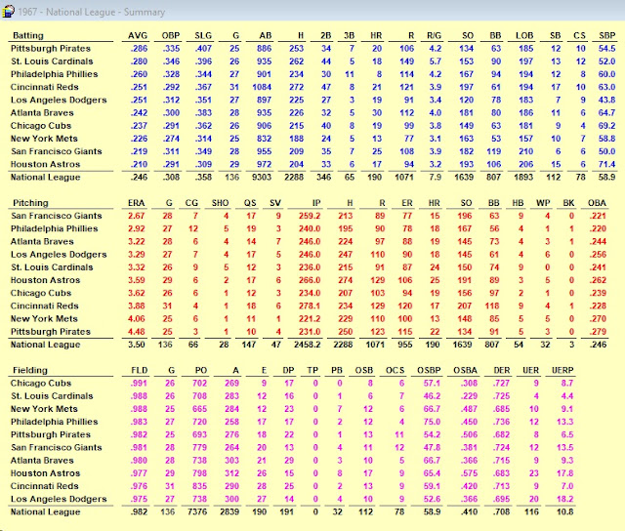
Task: Click the OCS column header
Action: click(395, 370)
